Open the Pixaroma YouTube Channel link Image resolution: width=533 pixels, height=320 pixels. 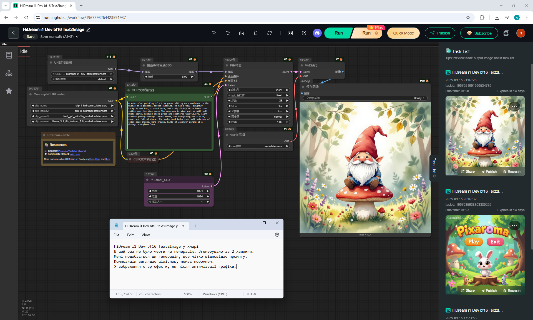pos(72,151)
